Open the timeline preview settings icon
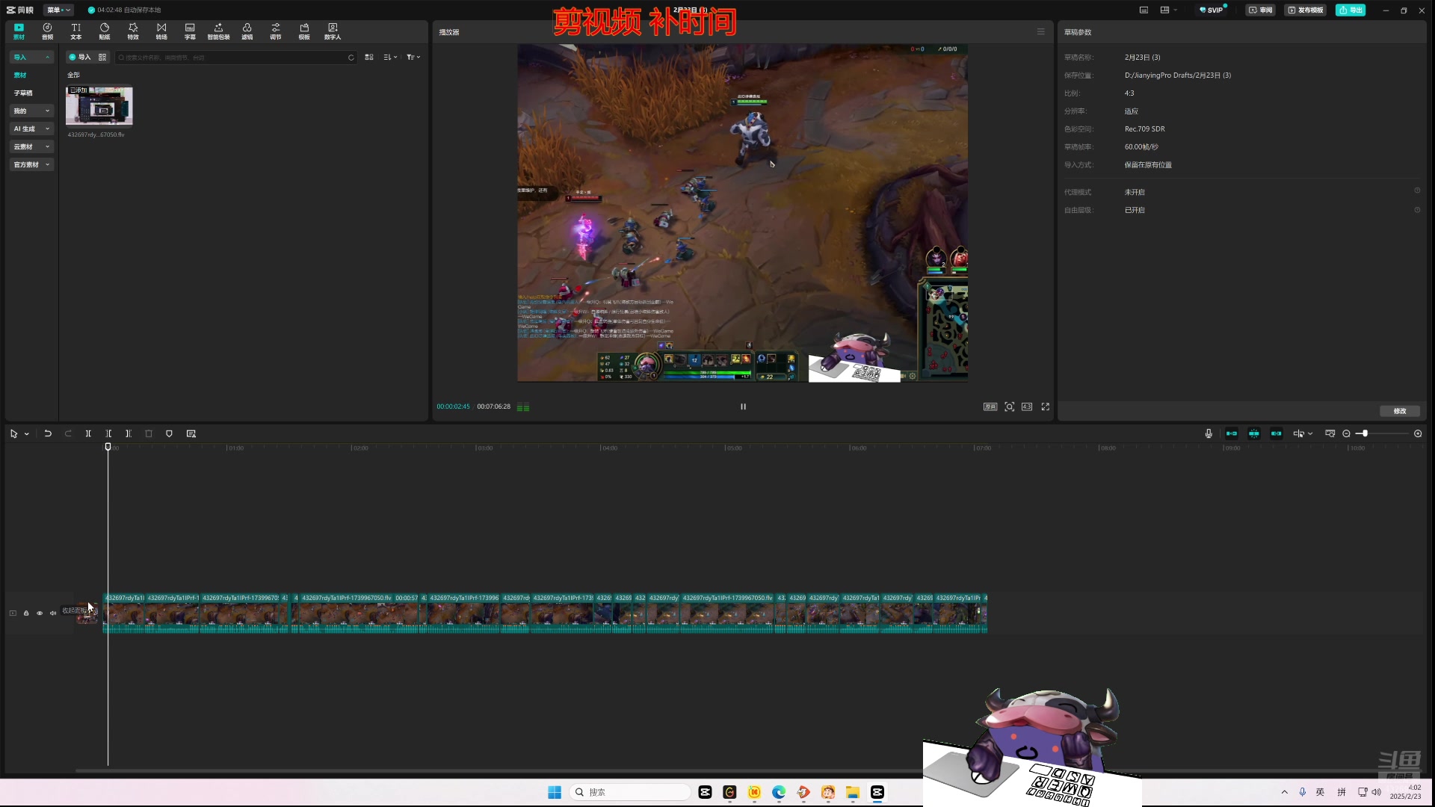Image resolution: width=1435 pixels, height=807 pixels. (x=1330, y=433)
